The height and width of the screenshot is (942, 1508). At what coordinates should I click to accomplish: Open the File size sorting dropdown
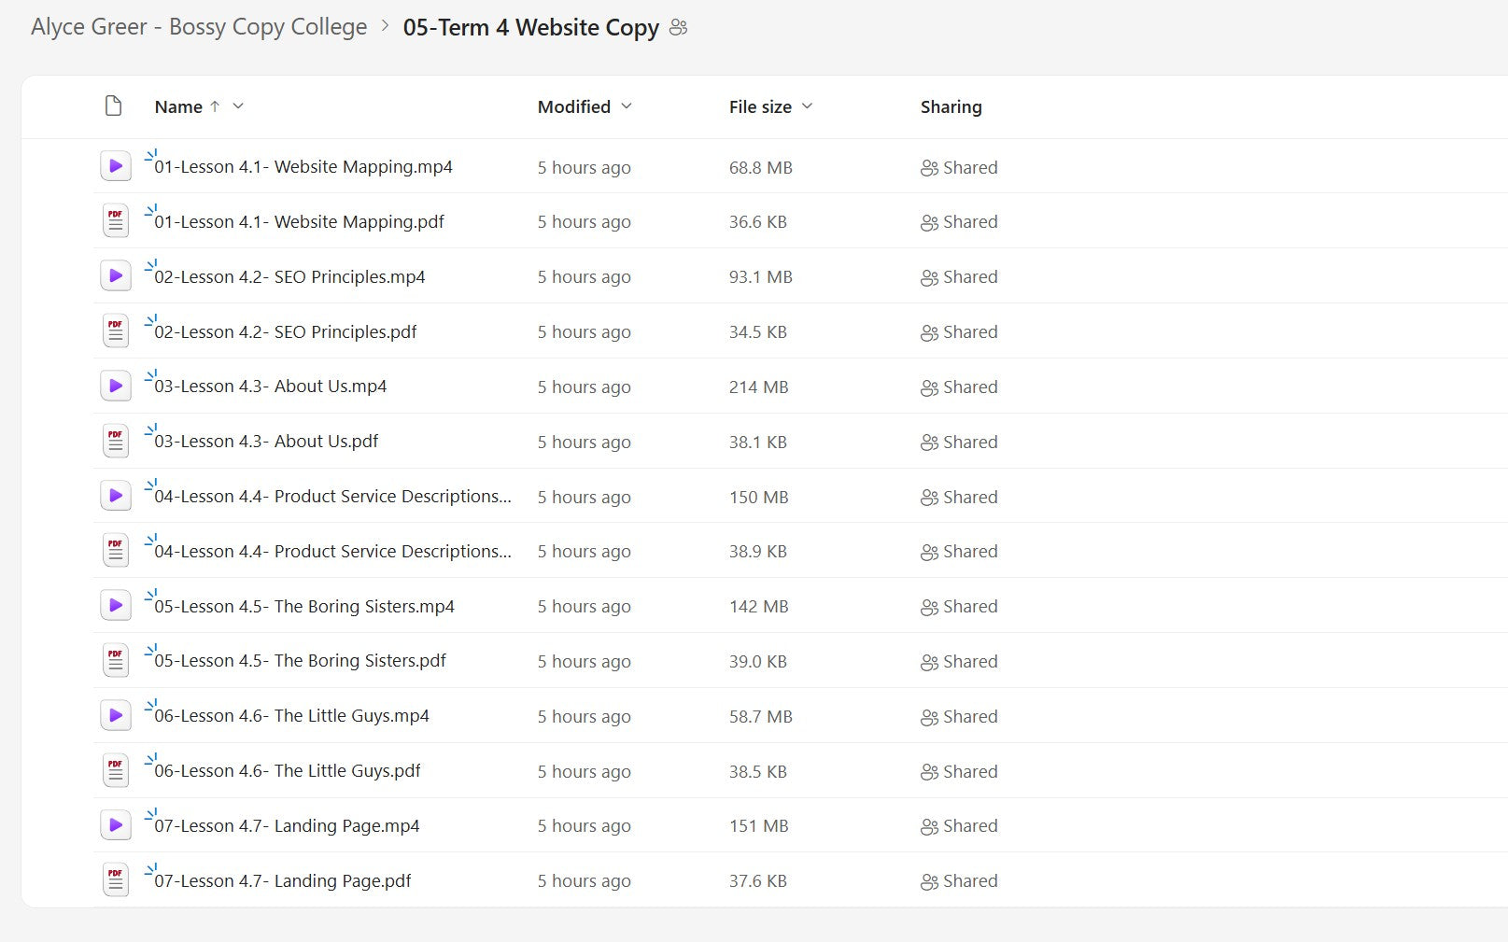coord(809,106)
